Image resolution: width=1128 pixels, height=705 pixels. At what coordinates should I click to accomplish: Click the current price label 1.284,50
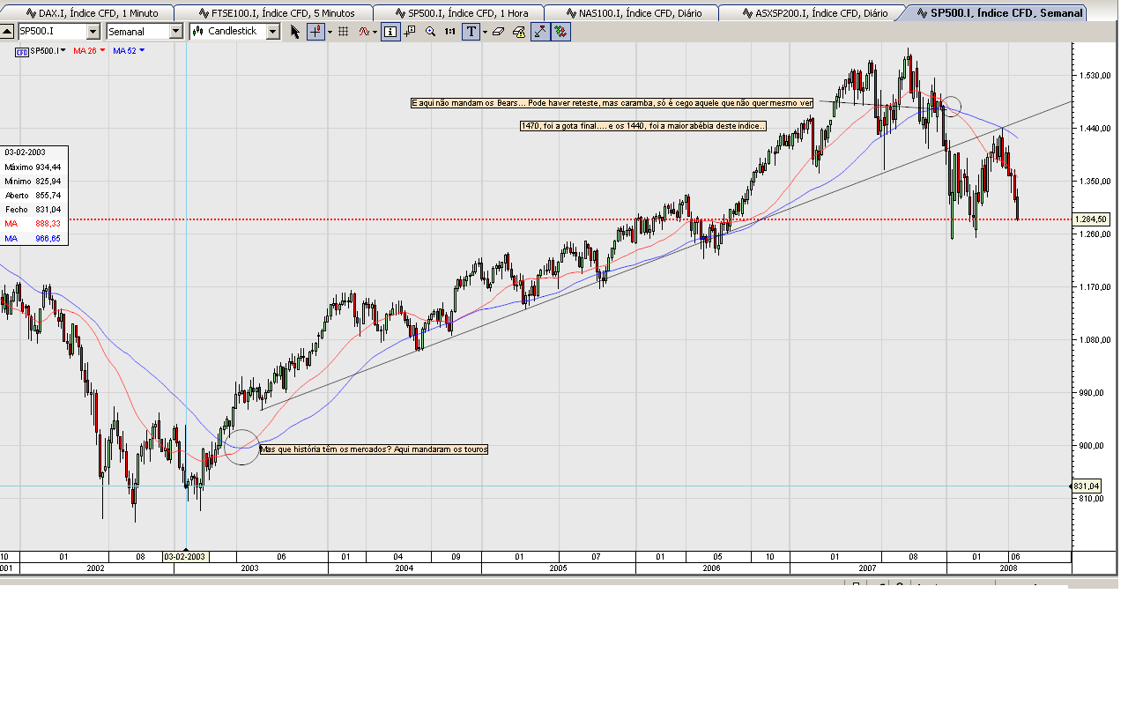point(1091,219)
